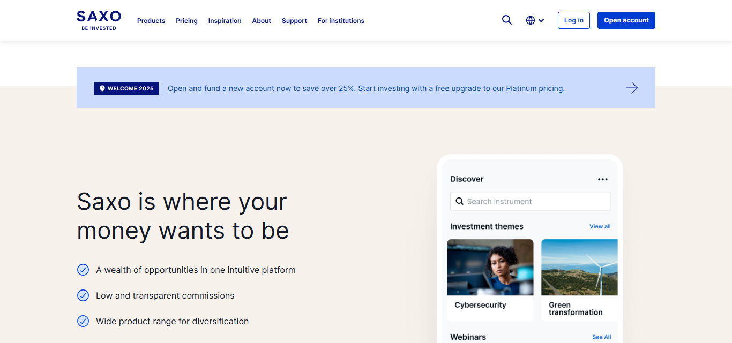Click the Saxo Be Invested logo
The image size is (732, 343).
tap(99, 20)
